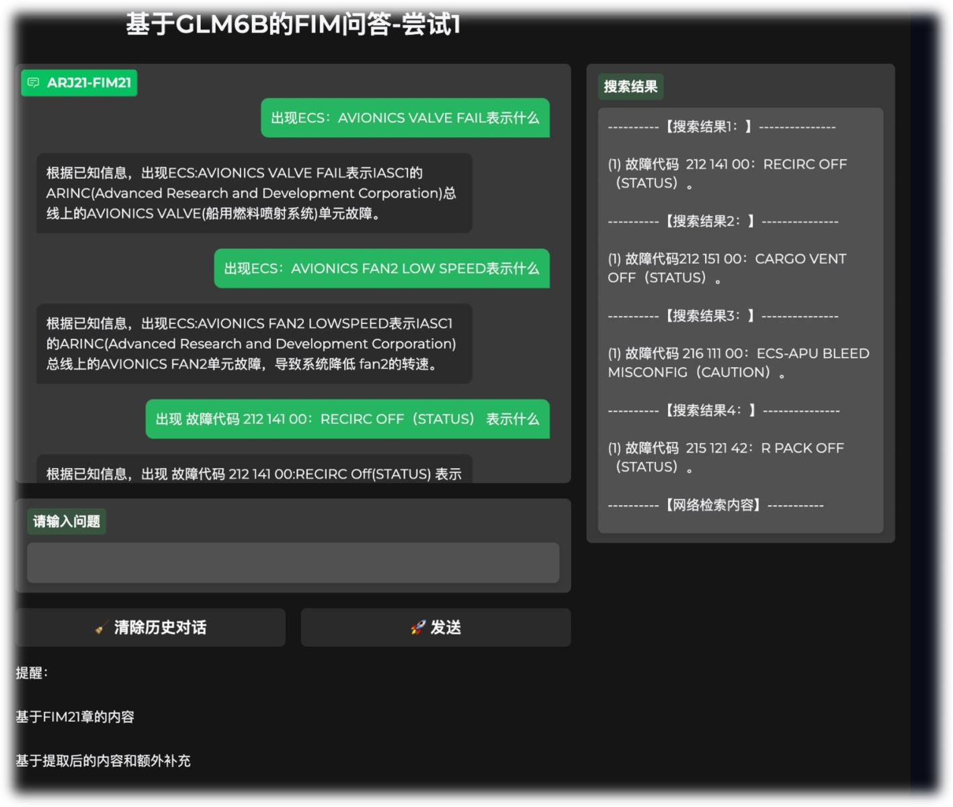Select user message 故障代码 212 141 00 RECIRC OFF
The image size is (953, 807).
point(347,419)
